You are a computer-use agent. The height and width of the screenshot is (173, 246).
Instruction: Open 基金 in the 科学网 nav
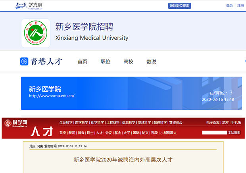click(118, 133)
